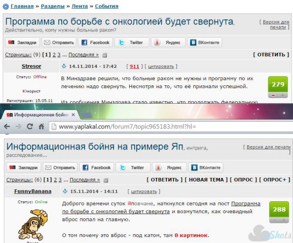Open the Главная breadcrumb link

tap(22, 6)
